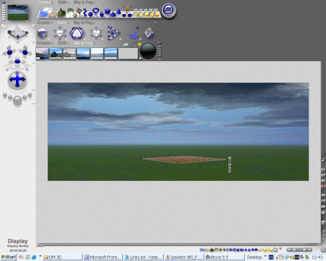Click the round Bryce logo button
The width and height of the screenshot is (326, 261).
[x=169, y=11]
